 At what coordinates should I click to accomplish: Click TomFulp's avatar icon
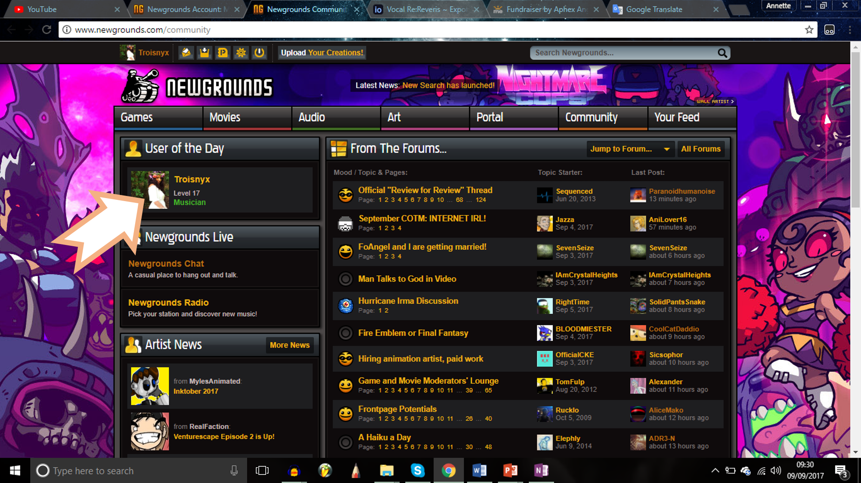tap(545, 385)
